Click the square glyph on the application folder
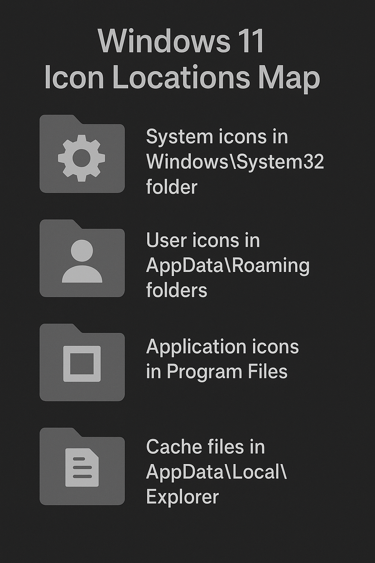This screenshot has width=375, height=563. 82,363
